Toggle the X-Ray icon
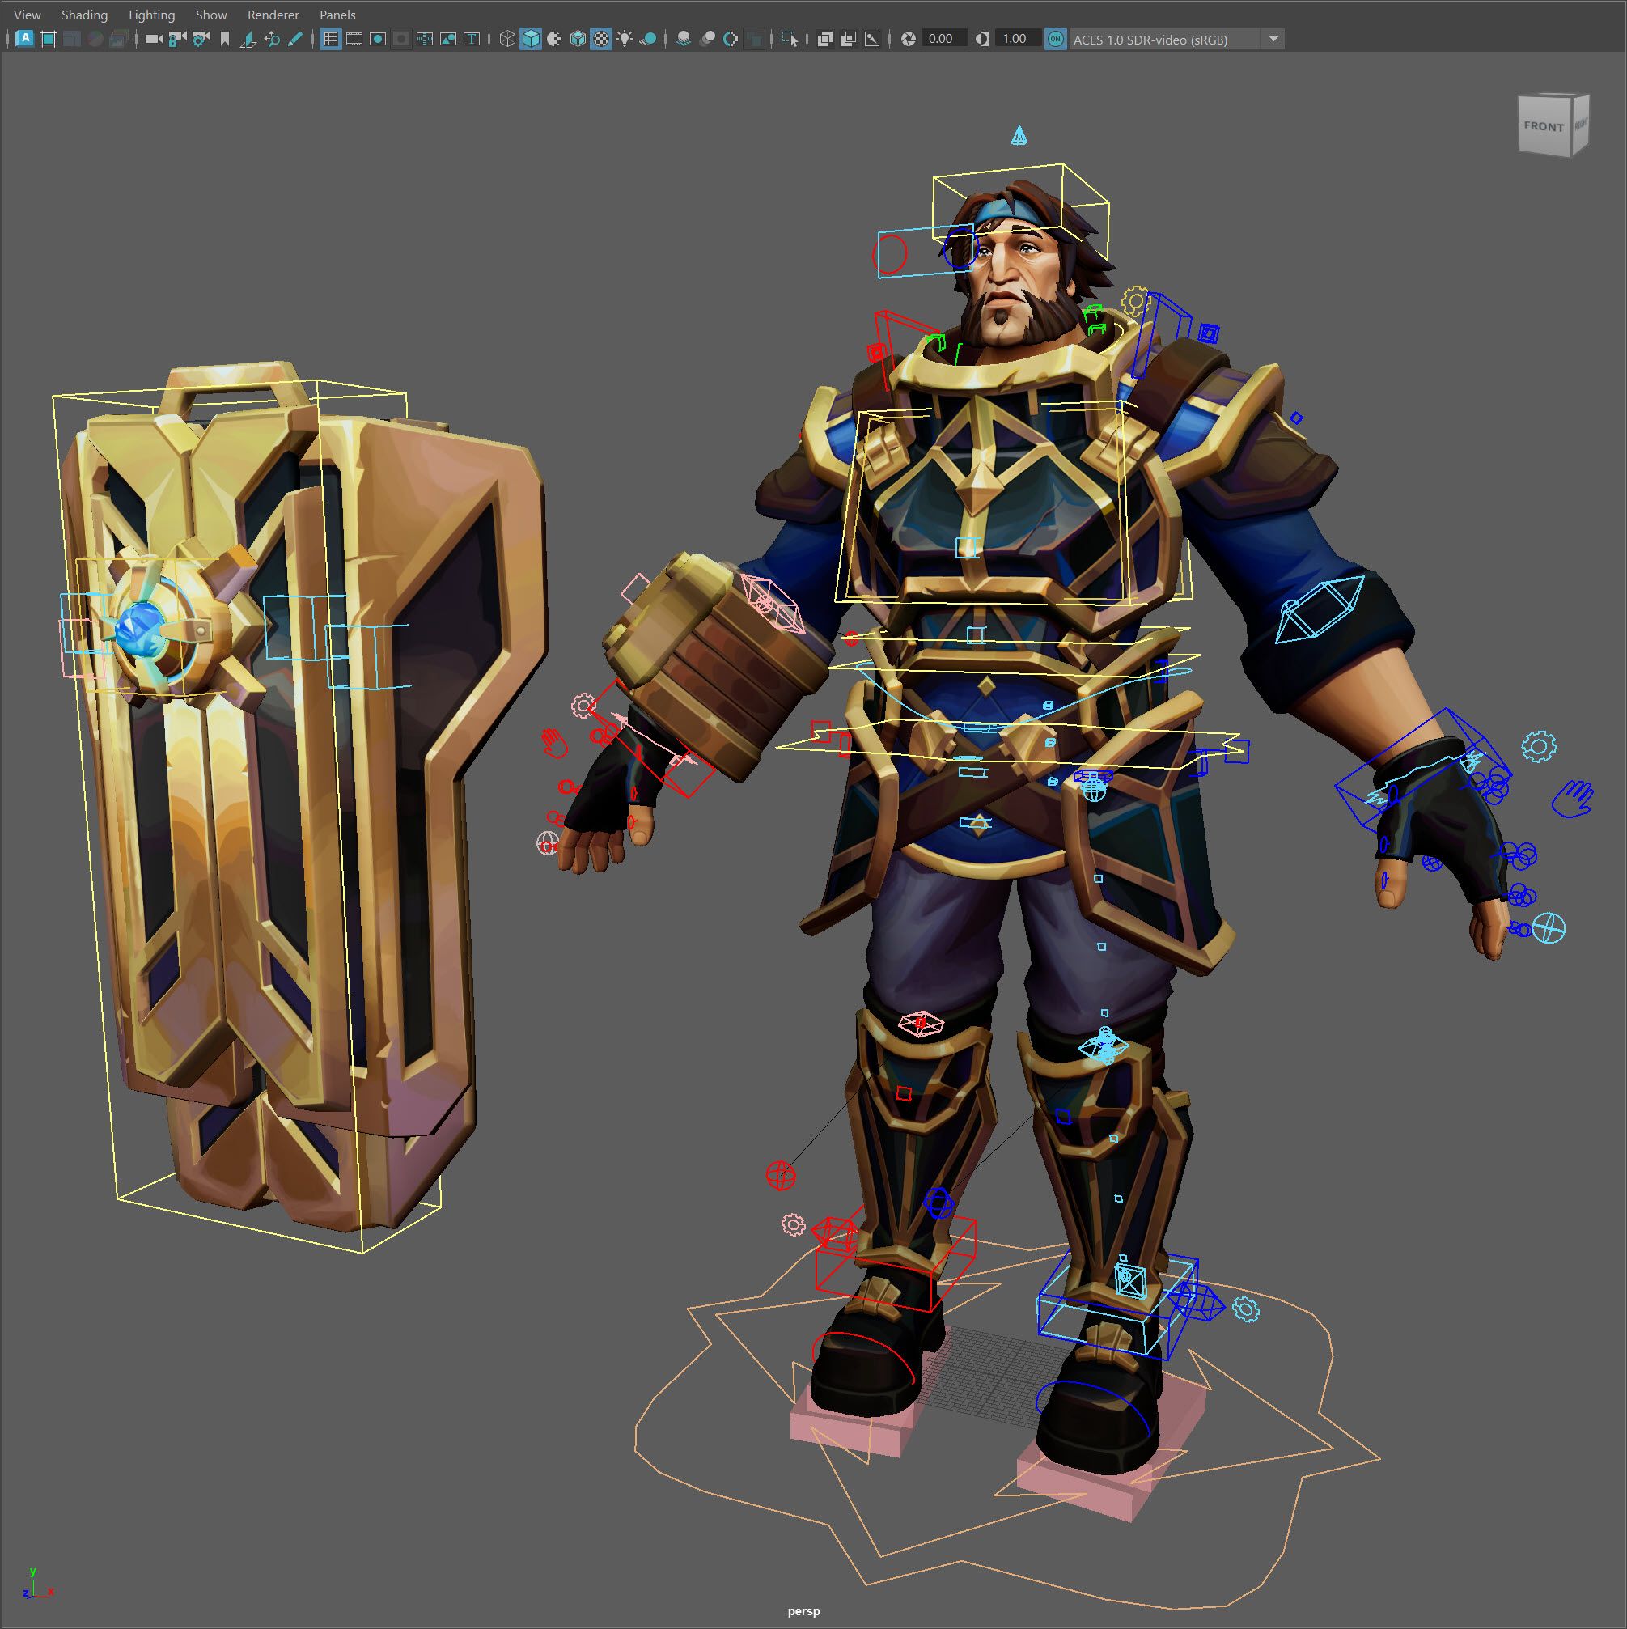Viewport: 1627px width, 1629px height. tap(825, 39)
